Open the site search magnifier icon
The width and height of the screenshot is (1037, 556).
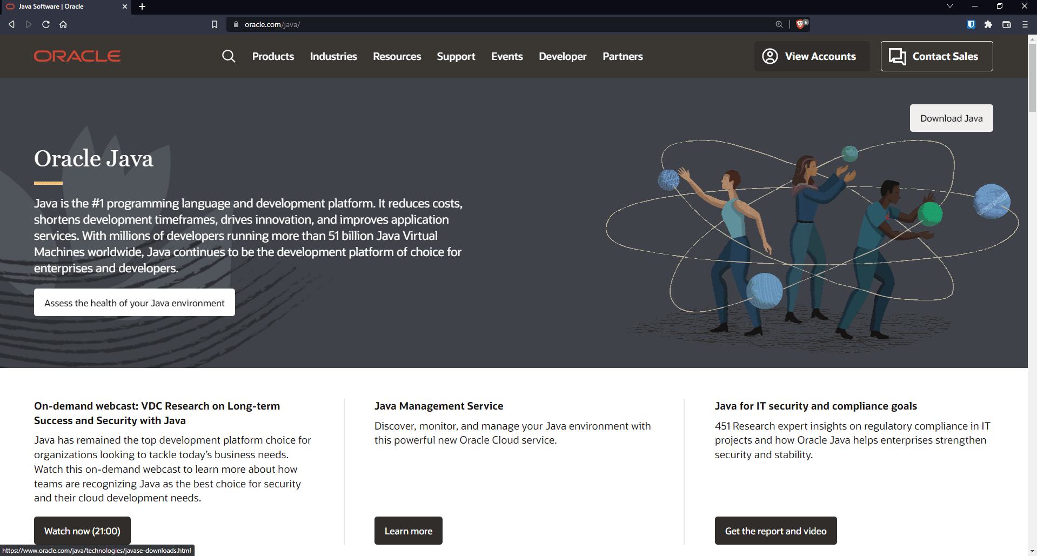pyautogui.click(x=229, y=56)
